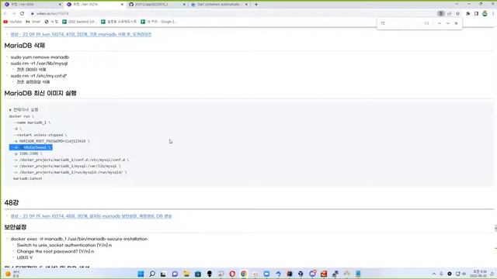
Task: Close the find-in-page bar
Action: [x=456, y=23]
